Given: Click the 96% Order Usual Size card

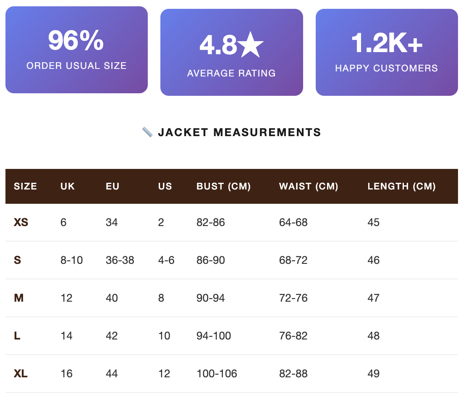Looking at the screenshot, I should pos(76,50).
